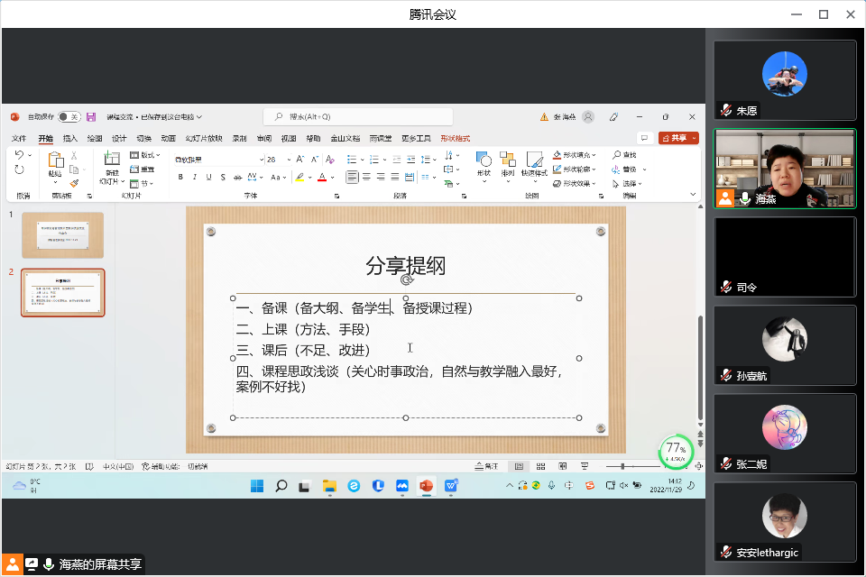Click the 备注 notes button
The width and height of the screenshot is (866, 577).
pyautogui.click(x=486, y=466)
